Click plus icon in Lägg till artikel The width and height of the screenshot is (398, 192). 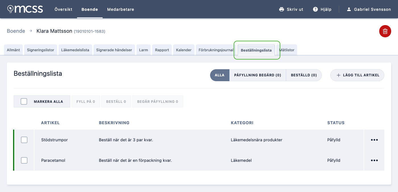(x=338, y=75)
